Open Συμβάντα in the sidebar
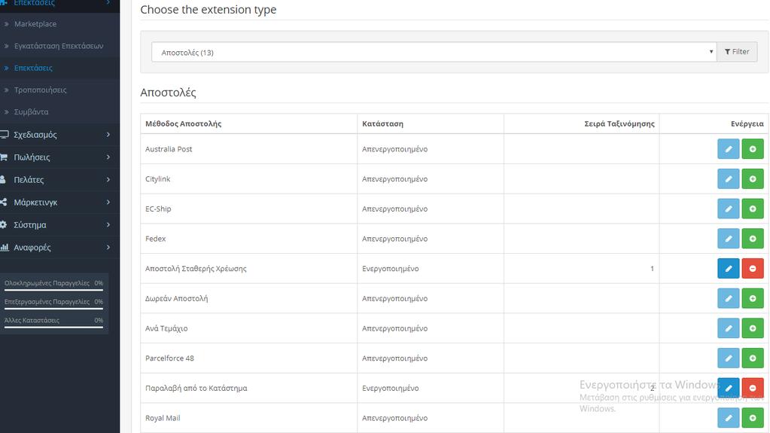Viewport: 770px width, 433px height. 31,111
